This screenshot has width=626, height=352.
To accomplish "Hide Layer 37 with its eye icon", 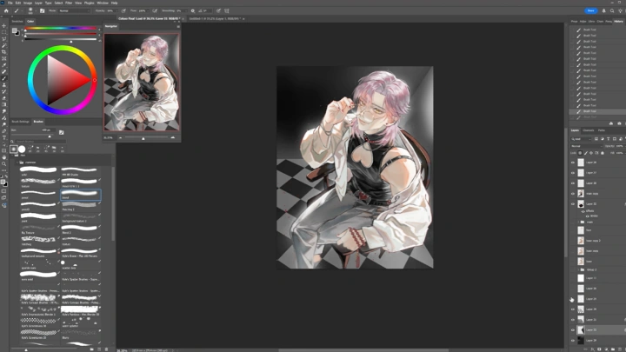I will pyautogui.click(x=573, y=173).
